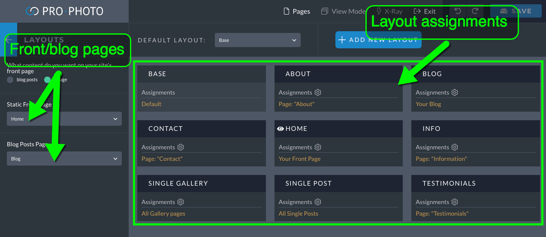Image resolution: width=546 pixels, height=237 pixels.
Task: Click Page: "Contact" assignment link
Action: tap(162, 159)
